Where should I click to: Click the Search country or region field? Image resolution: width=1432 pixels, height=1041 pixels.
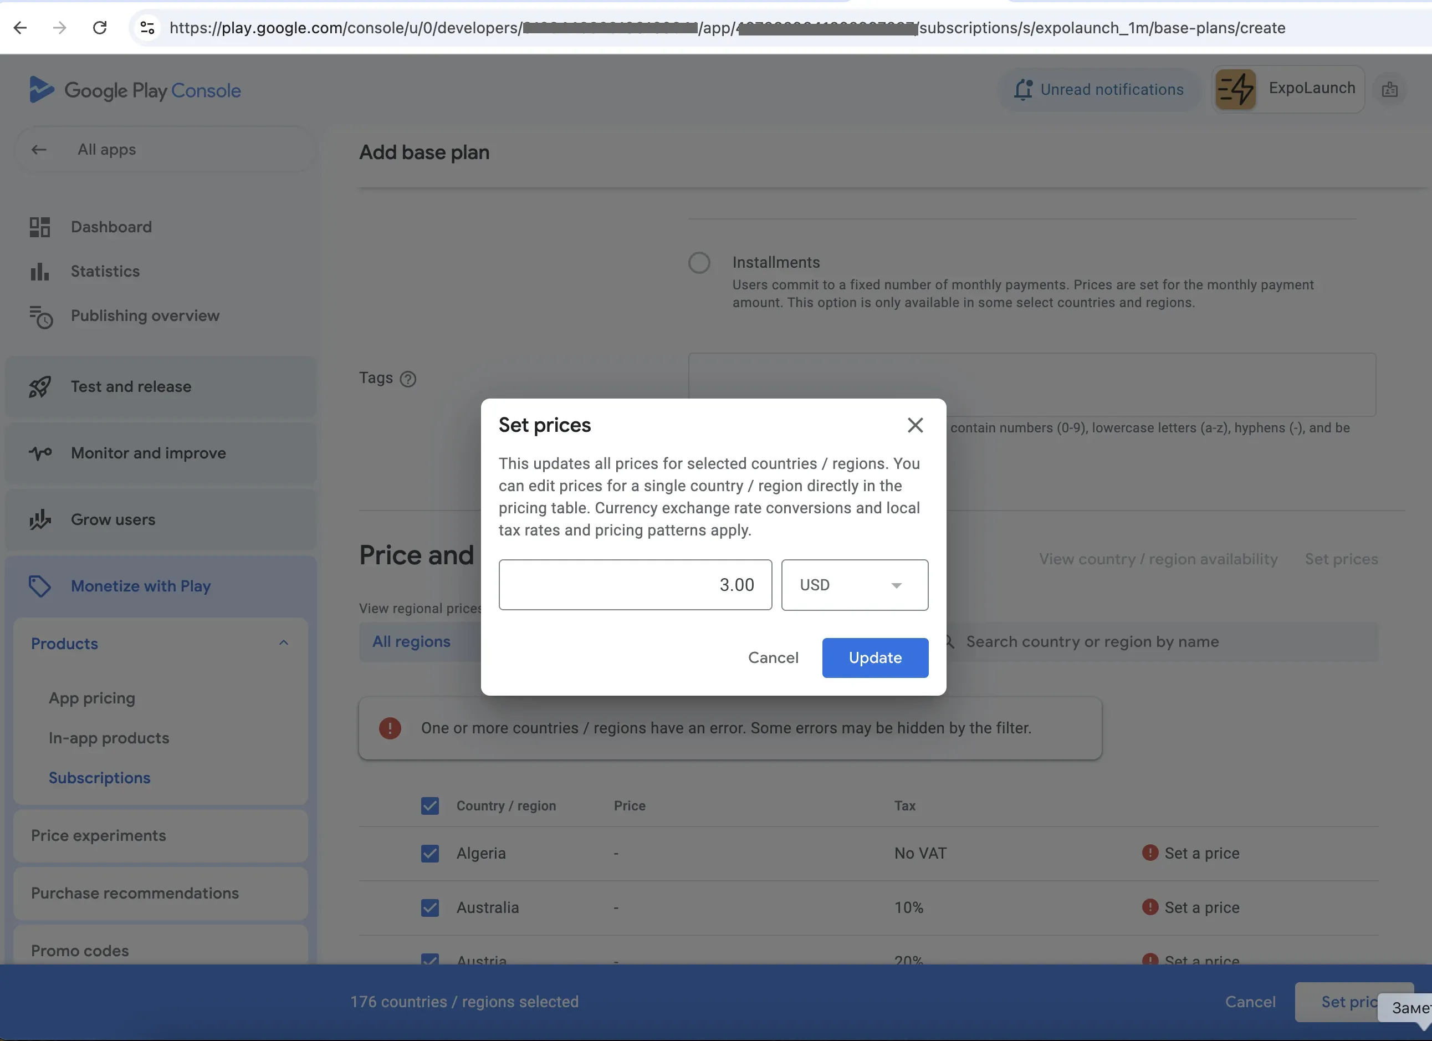[x=1159, y=642]
